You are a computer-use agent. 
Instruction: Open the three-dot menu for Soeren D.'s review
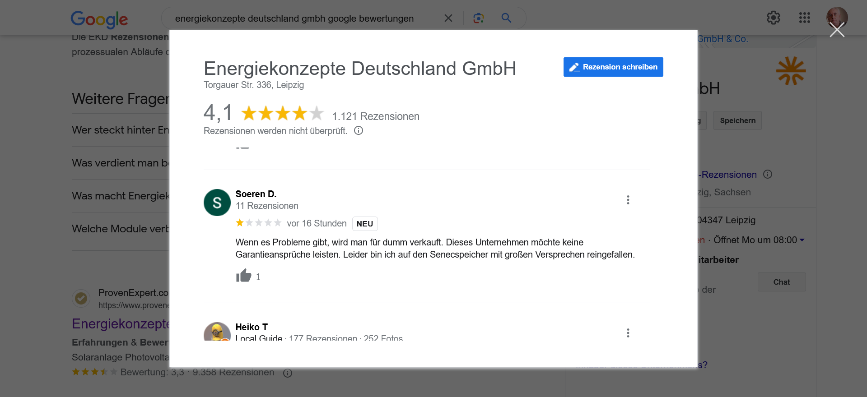click(628, 200)
